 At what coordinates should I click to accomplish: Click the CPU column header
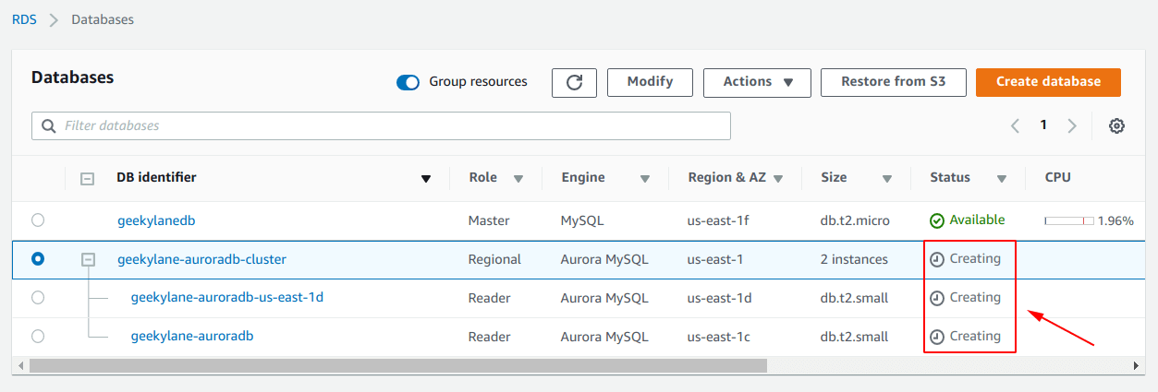click(1058, 177)
